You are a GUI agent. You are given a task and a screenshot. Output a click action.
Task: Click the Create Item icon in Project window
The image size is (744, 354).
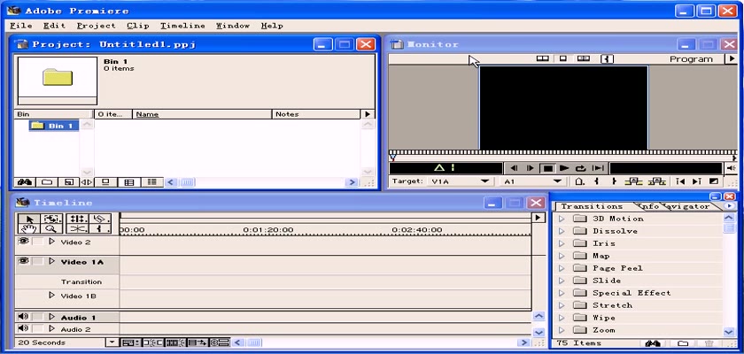point(68,182)
